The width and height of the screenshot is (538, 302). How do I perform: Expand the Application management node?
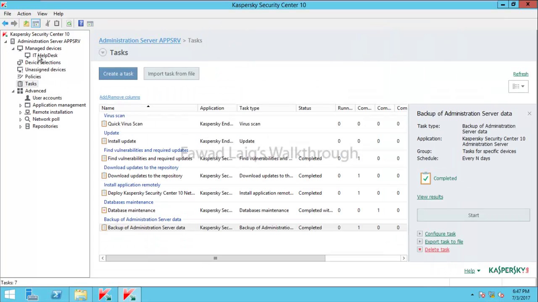[x=21, y=105]
